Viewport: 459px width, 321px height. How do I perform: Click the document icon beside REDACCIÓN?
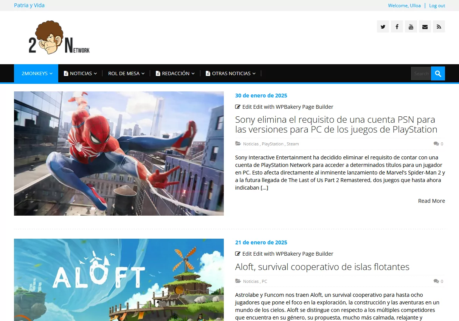[x=158, y=74]
